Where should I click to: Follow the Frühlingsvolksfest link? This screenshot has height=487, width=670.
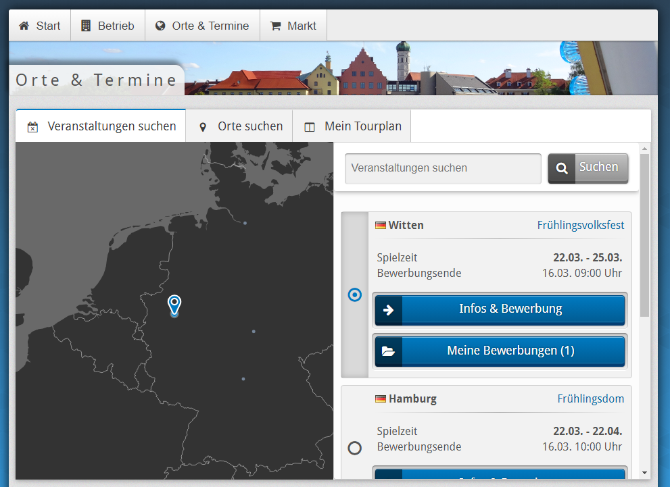pos(581,225)
